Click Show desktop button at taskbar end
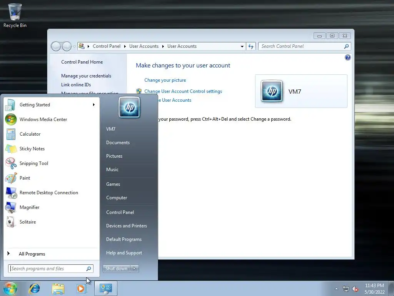394x296 pixels. click(391, 288)
